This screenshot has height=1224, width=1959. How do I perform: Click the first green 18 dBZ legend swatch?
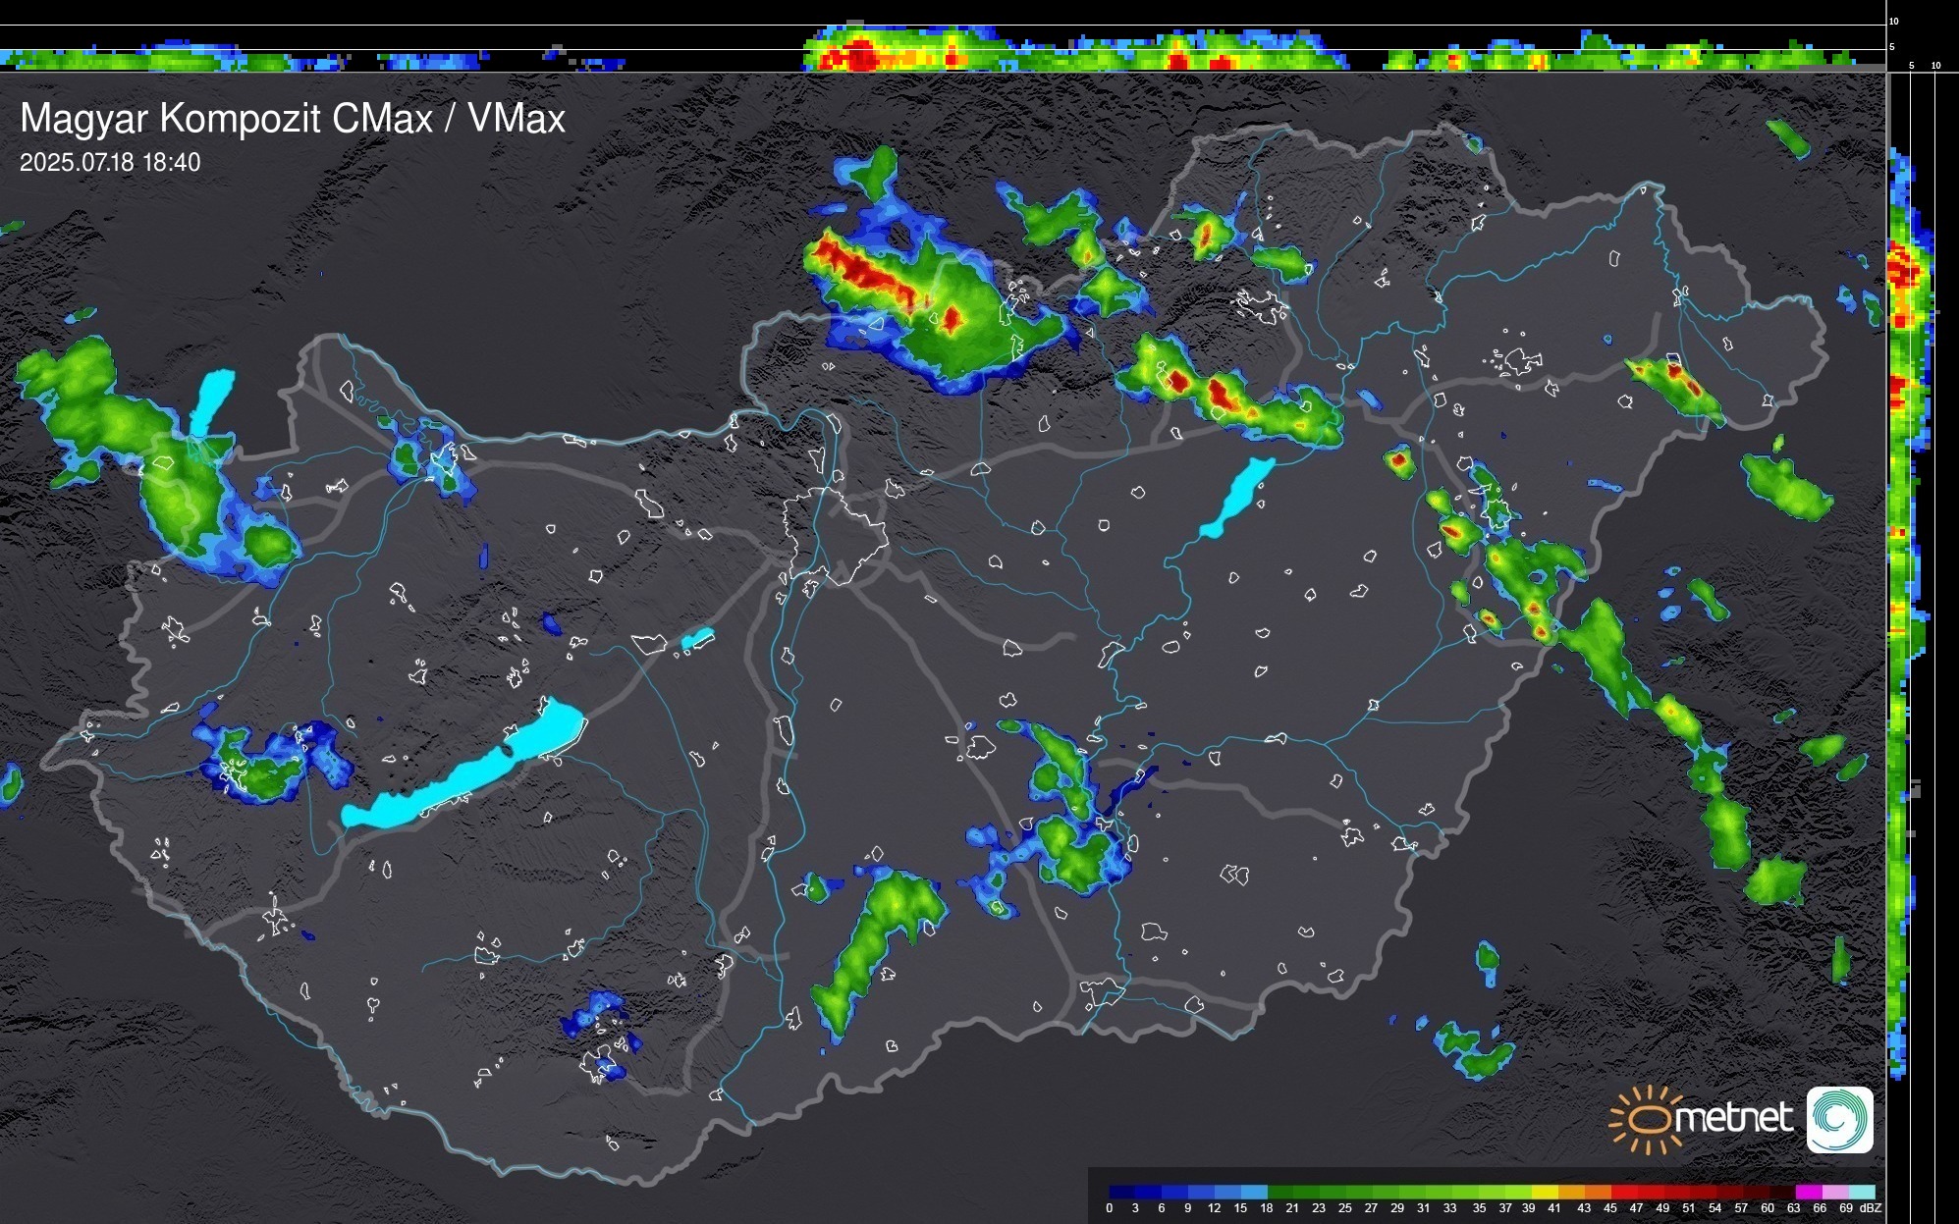click(x=1280, y=1192)
